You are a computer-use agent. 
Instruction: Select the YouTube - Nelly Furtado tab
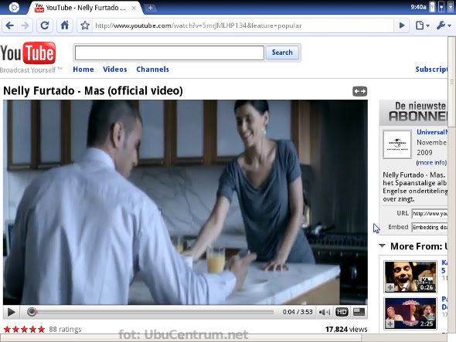coord(84,8)
